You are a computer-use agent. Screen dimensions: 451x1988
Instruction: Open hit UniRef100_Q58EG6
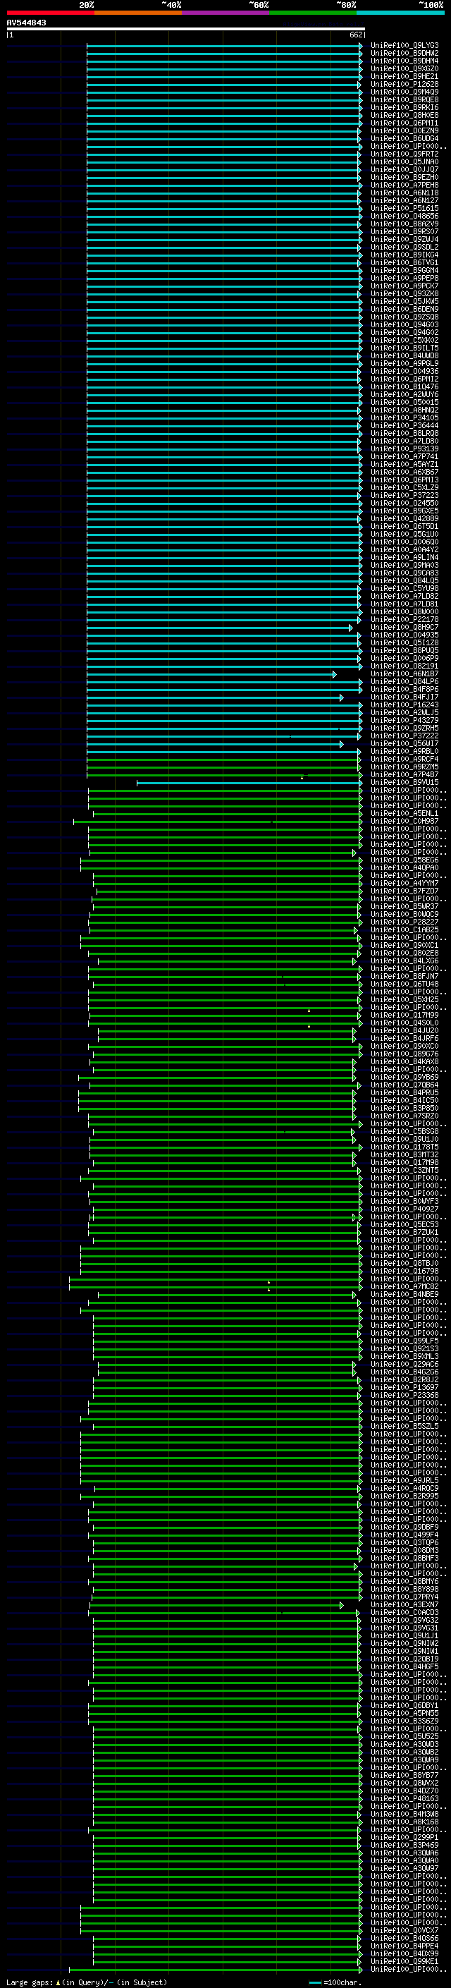pyautogui.click(x=404, y=860)
